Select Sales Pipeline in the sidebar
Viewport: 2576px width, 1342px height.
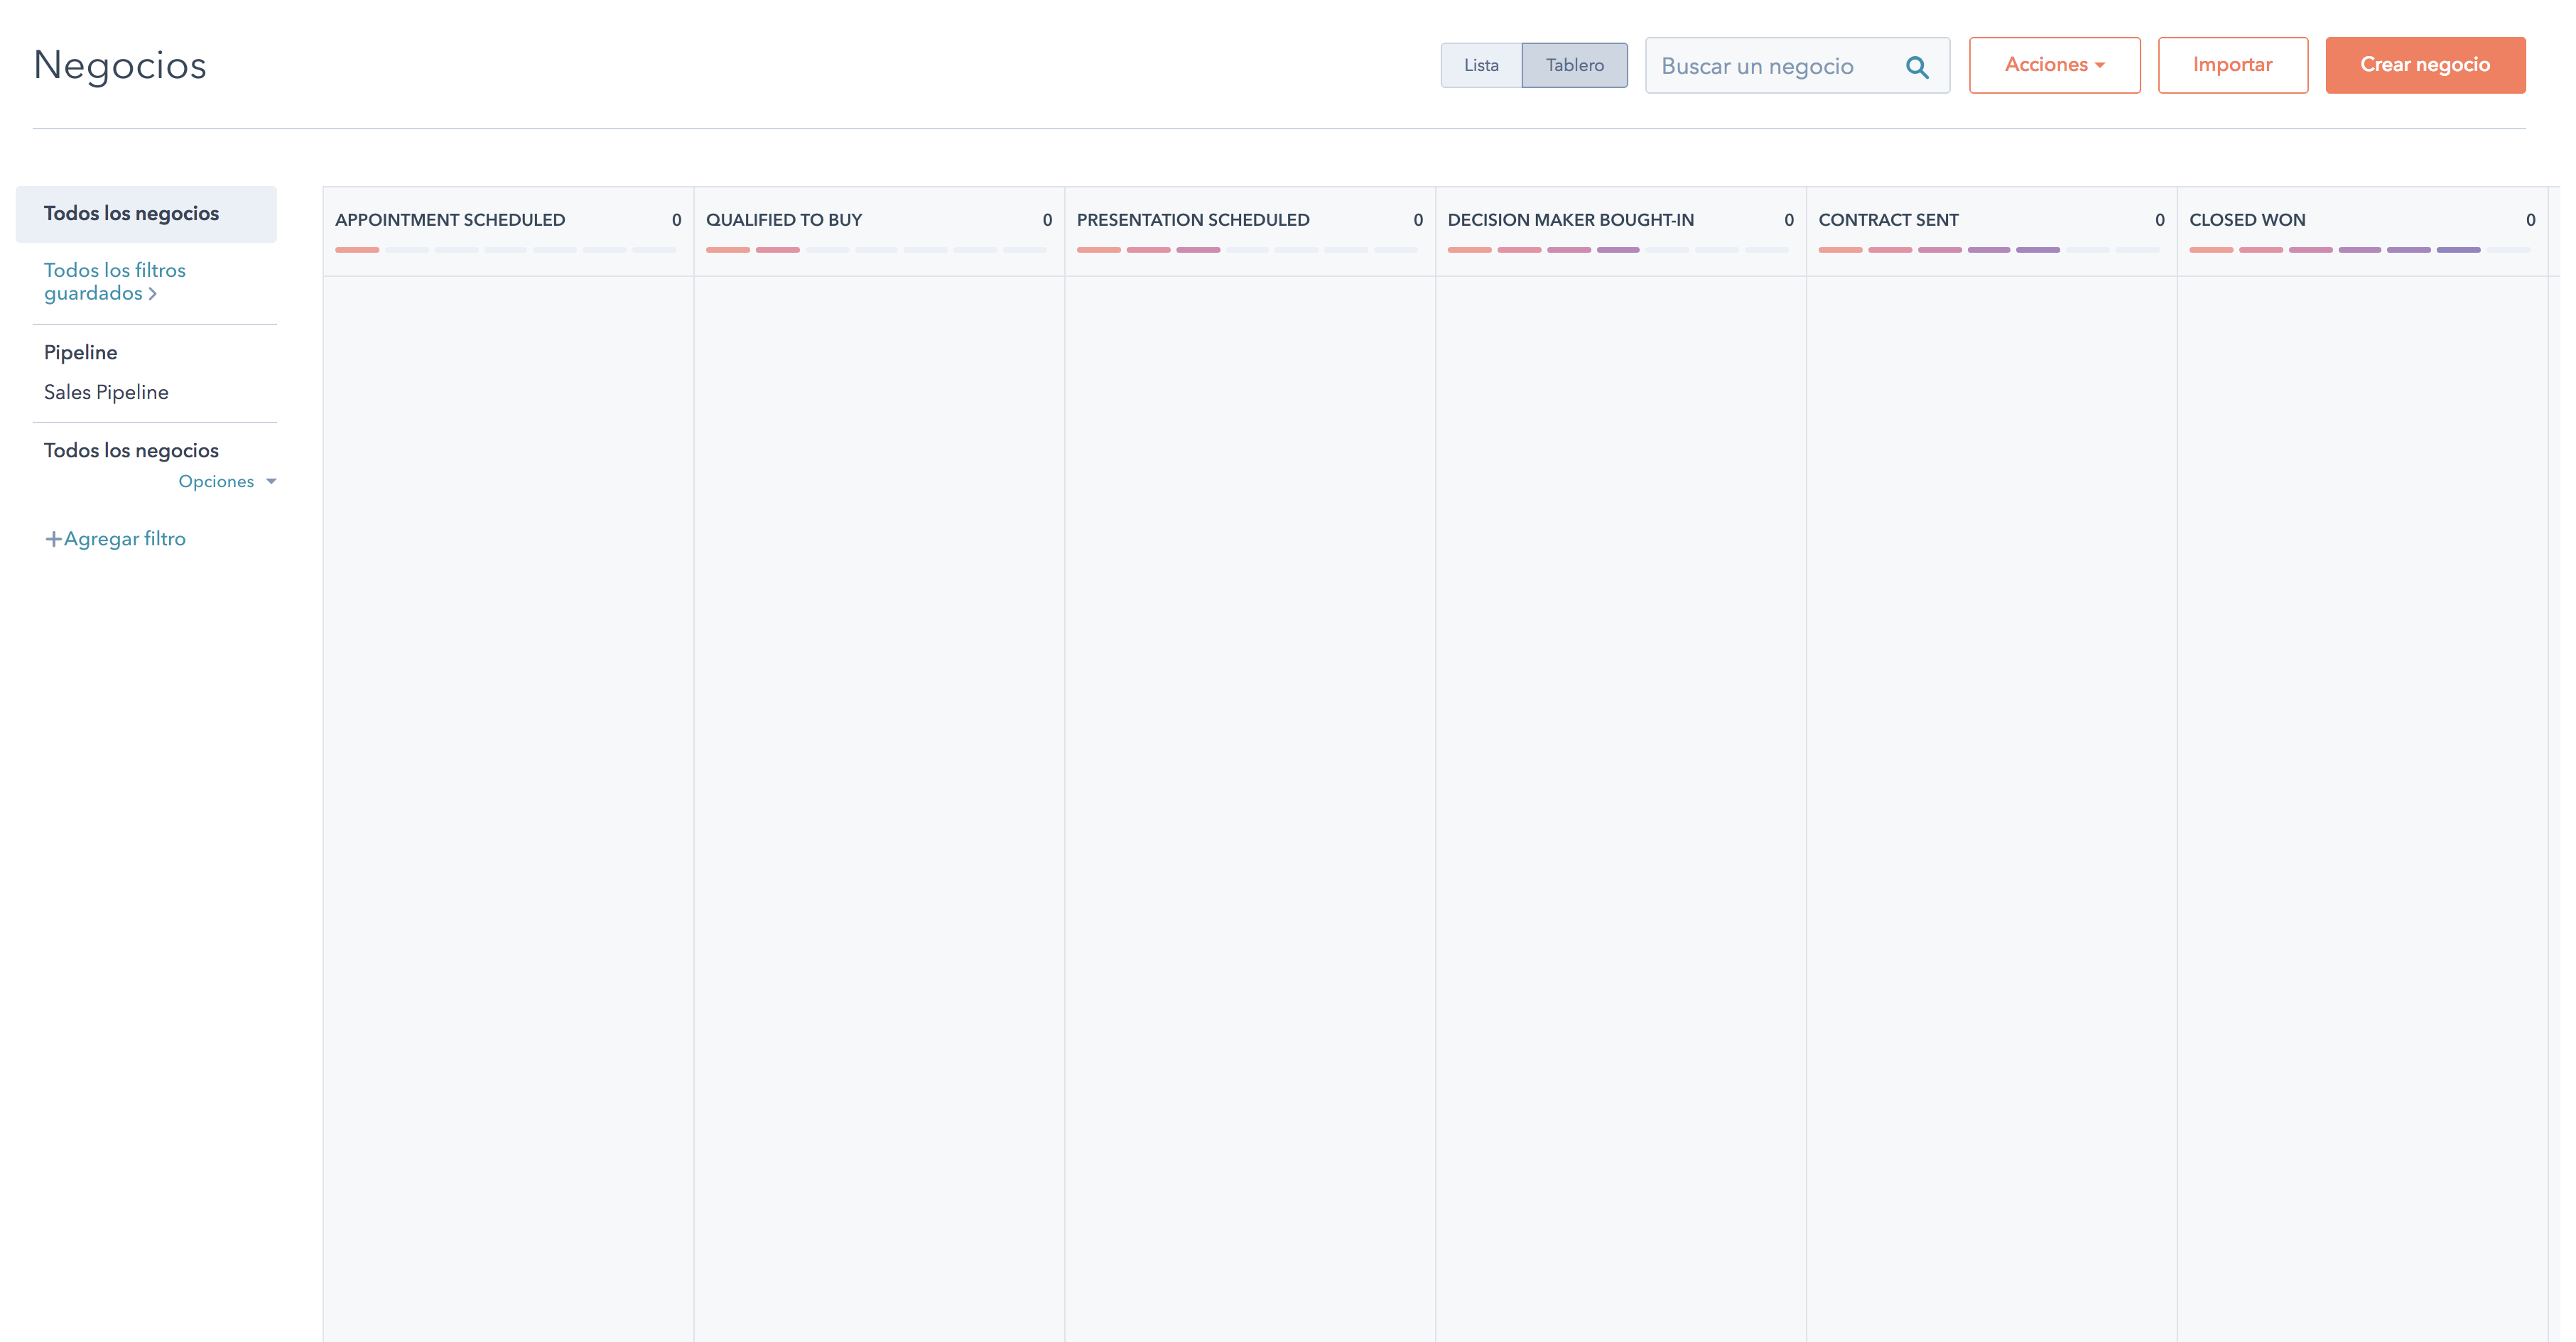[x=105, y=392]
